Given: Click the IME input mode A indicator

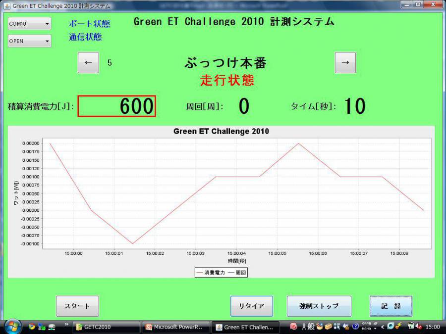Looking at the screenshot, I should point(304,327).
